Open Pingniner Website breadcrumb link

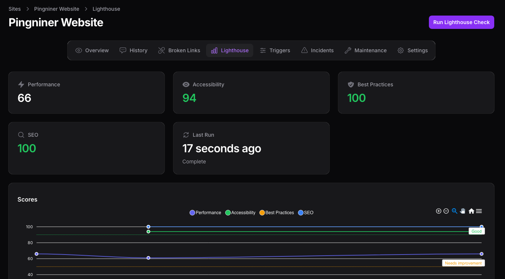56,9
